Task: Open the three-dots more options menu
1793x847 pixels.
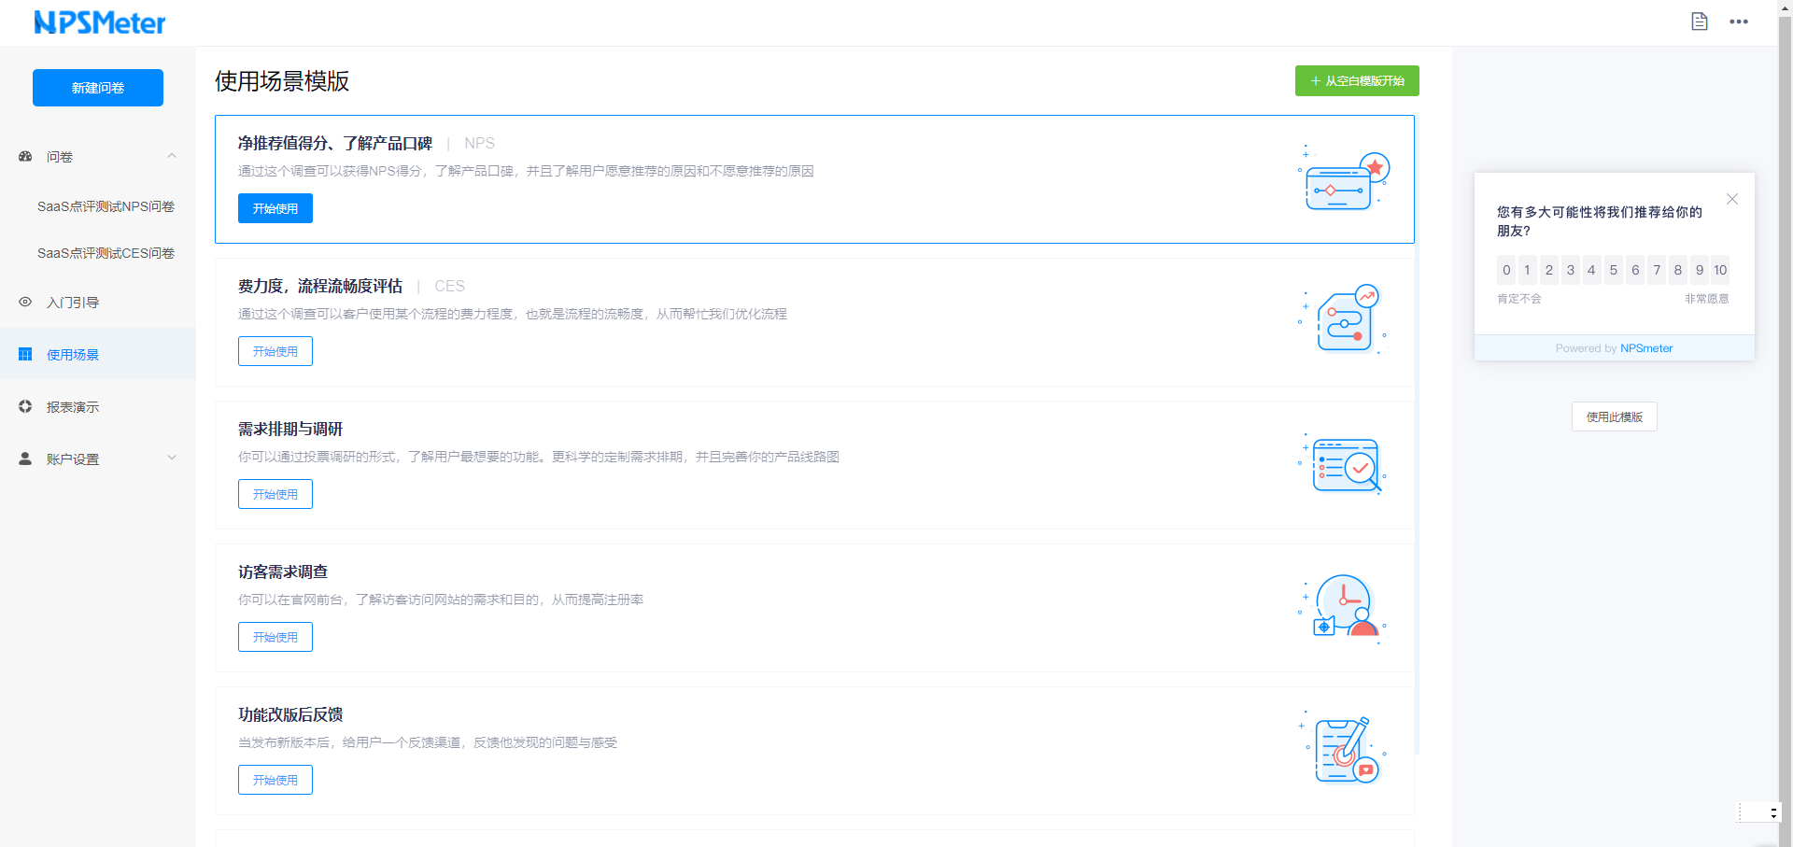Action: click(x=1738, y=21)
